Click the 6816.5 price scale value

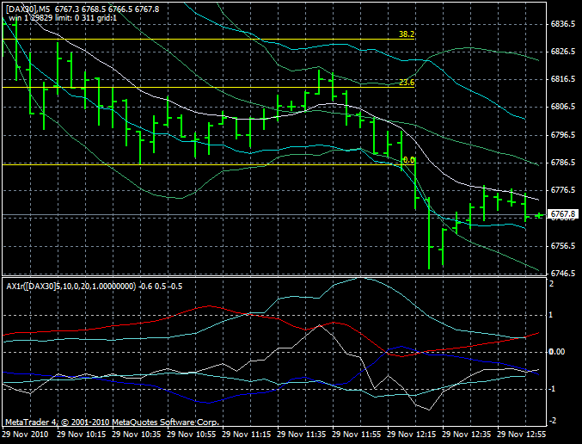(x=563, y=79)
